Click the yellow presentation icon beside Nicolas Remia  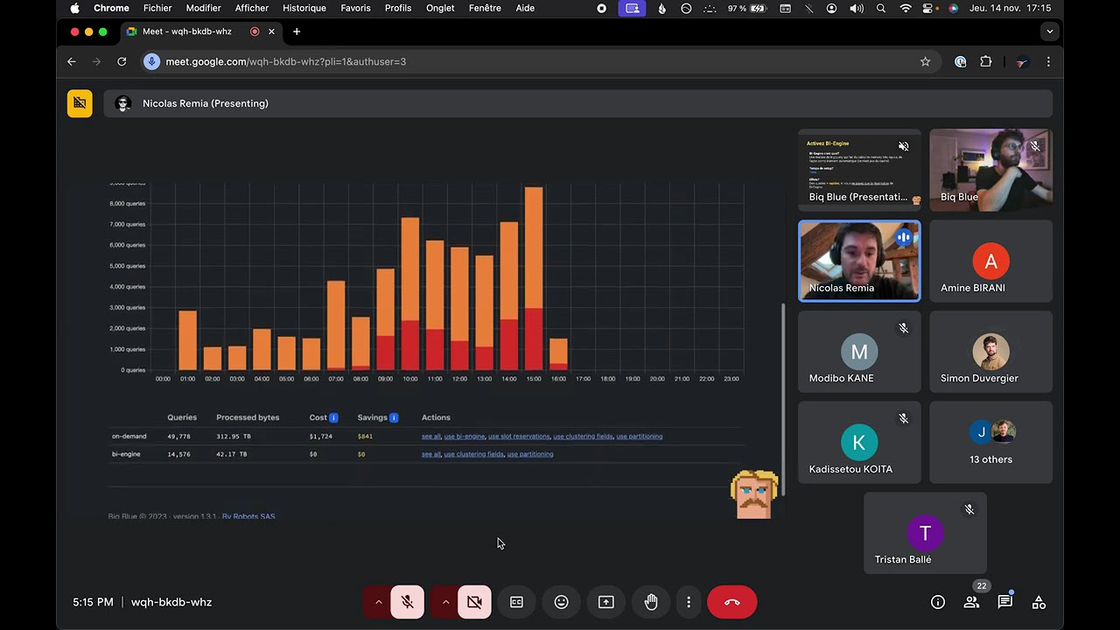coord(80,103)
